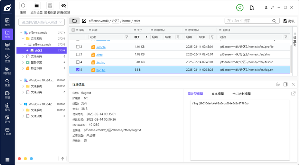
Task: Switch to the 原类型视图 tab
Action: tap(195, 94)
